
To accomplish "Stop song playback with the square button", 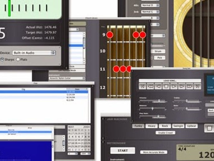I will click(166, 86).
